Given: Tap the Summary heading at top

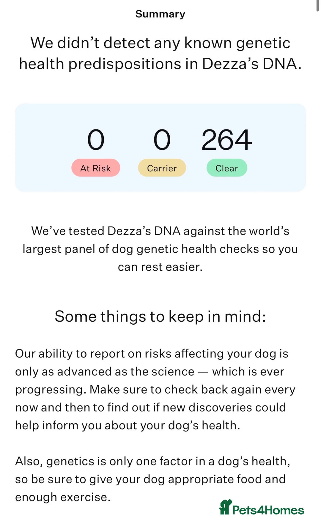Looking at the screenshot, I should tap(160, 14).
